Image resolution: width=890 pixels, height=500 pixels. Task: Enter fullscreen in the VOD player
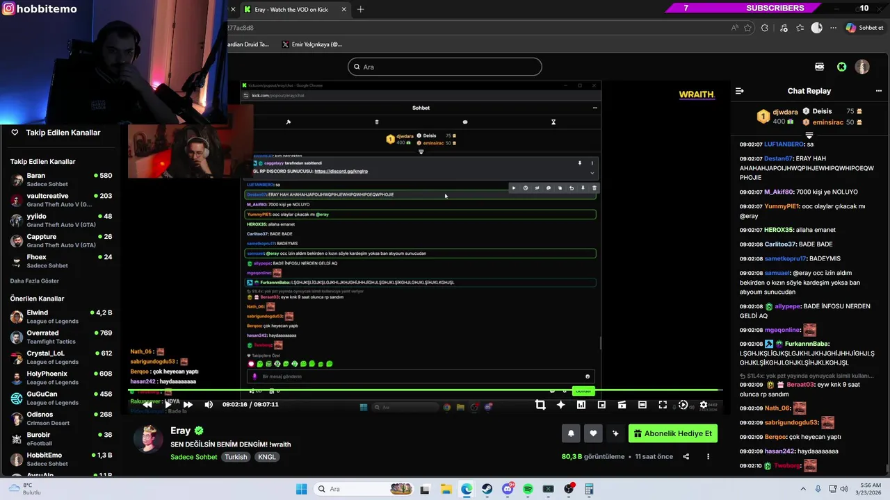[x=663, y=405]
